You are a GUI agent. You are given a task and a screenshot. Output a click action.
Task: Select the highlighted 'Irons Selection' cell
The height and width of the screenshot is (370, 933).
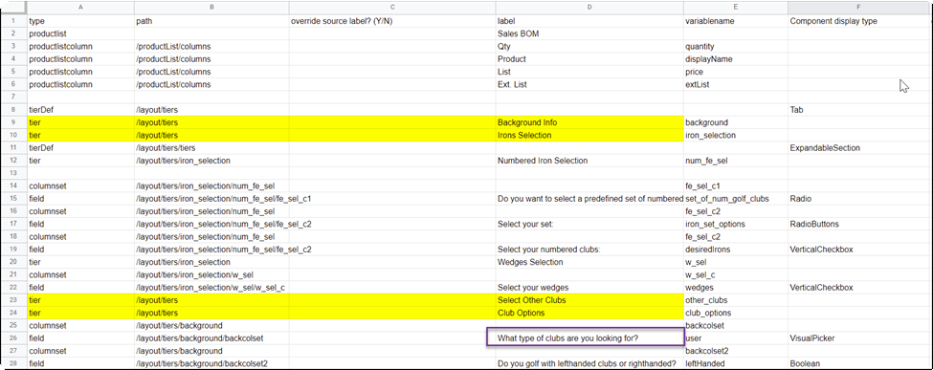[589, 135]
